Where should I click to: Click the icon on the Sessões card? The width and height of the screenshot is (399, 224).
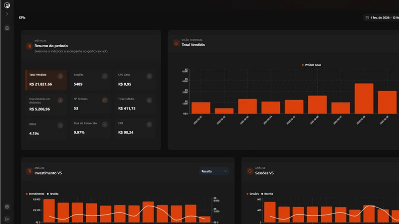click(105, 76)
